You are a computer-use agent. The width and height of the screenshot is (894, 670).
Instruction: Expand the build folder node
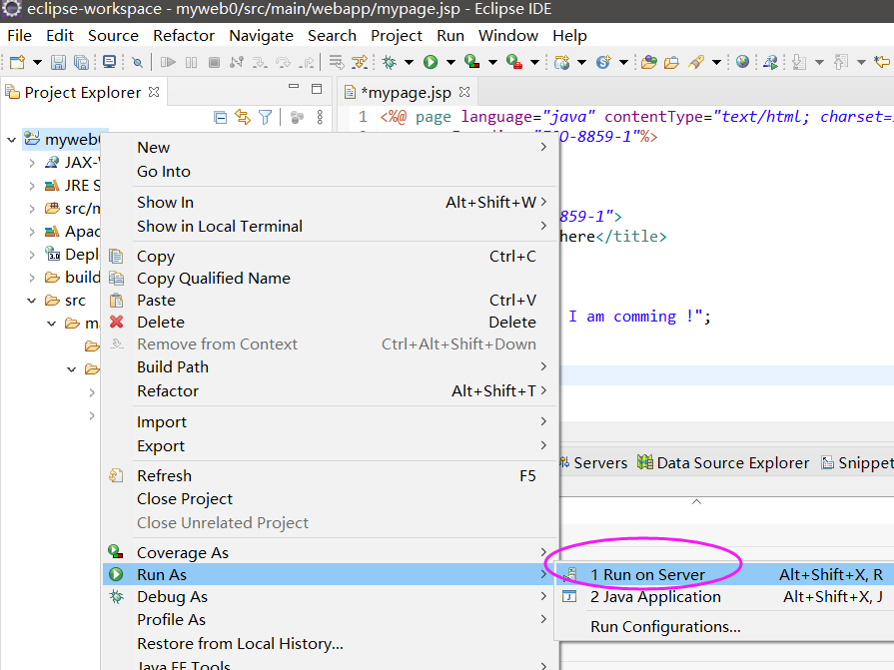[x=32, y=278]
